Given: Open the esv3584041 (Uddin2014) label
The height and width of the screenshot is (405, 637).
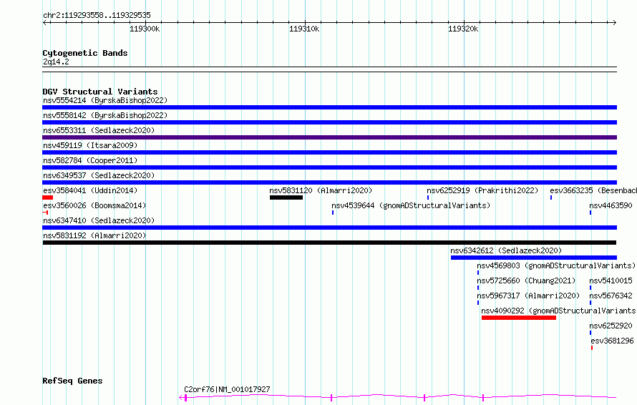Looking at the screenshot, I should [x=90, y=190].
